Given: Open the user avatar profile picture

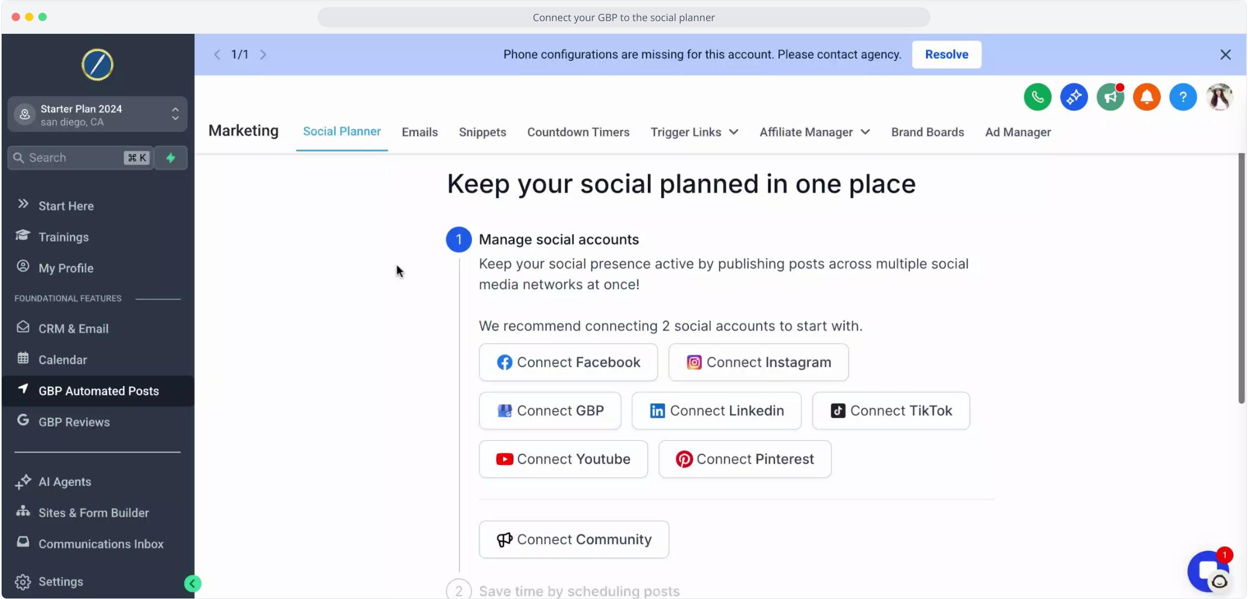Looking at the screenshot, I should tap(1220, 97).
